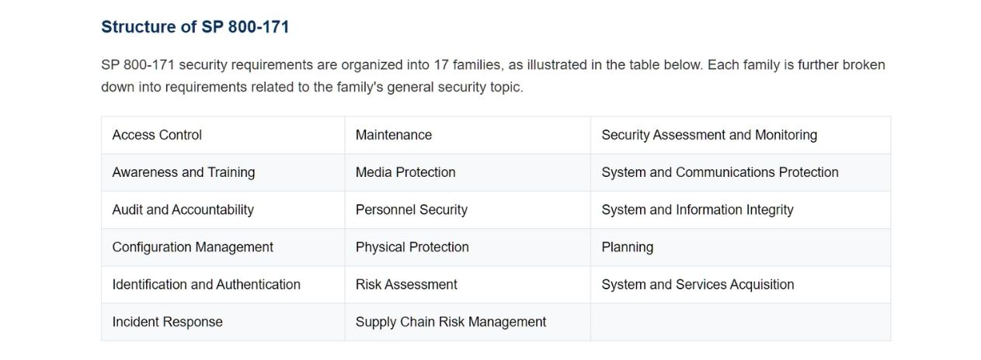Click the Configuration Management cell

pos(223,247)
